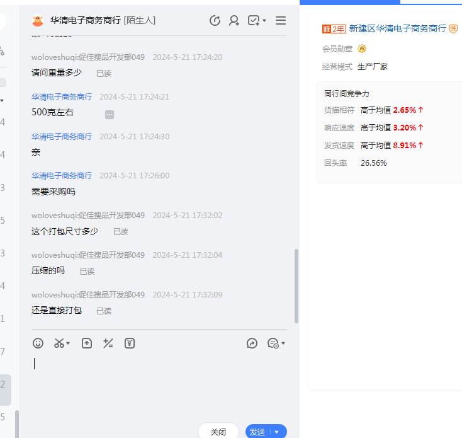The height and width of the screenshot is (438, 462).
Task: Open chat history clock icon in header
Action: coord(215,20)
